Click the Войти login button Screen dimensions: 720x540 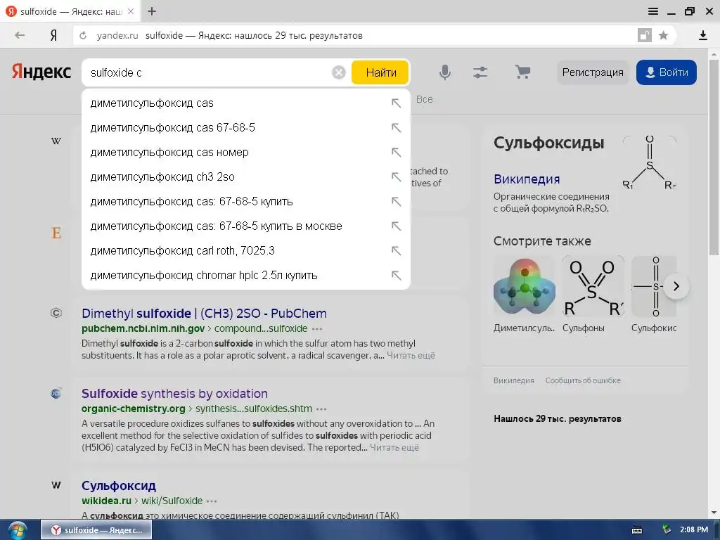[667, 72]
